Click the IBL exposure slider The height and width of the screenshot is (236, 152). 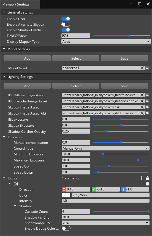click(121, 119)
